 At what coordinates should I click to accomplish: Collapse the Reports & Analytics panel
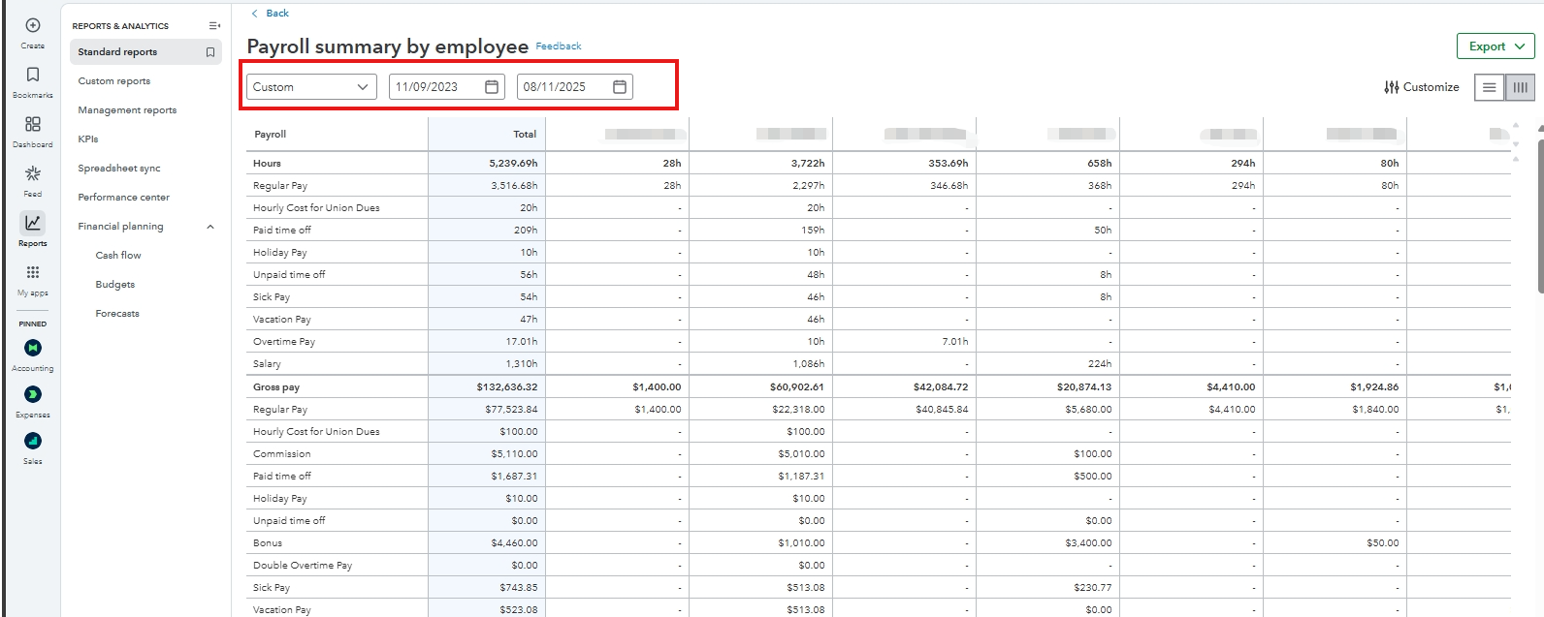(x=214, y=26)
